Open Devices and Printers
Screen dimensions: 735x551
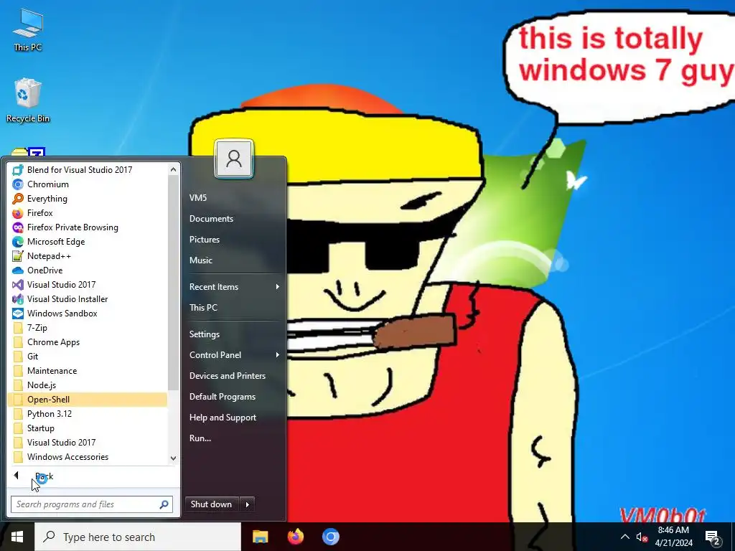point(234,376)
